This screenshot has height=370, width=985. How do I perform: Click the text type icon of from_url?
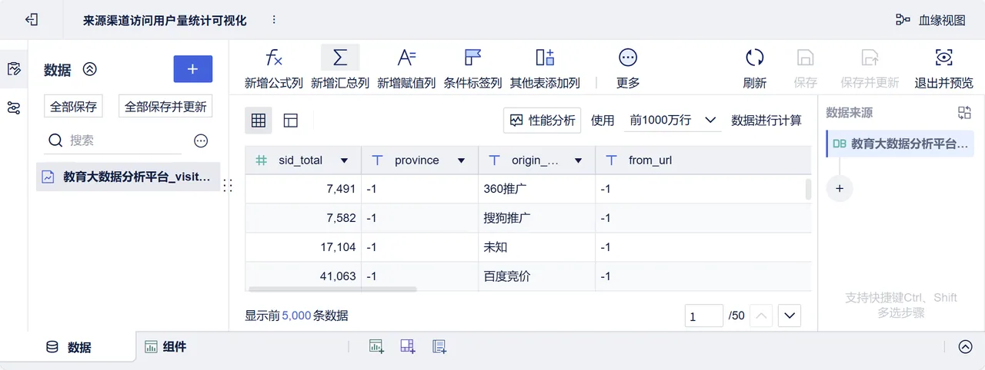point(611,160)
